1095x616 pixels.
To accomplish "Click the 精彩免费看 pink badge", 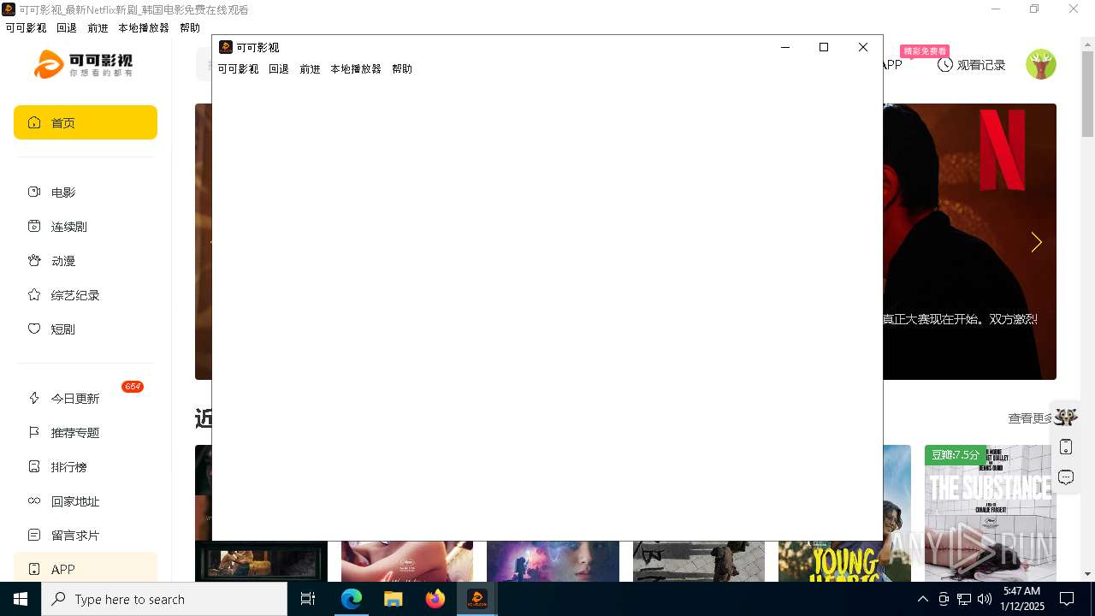I will click(925, 51).
